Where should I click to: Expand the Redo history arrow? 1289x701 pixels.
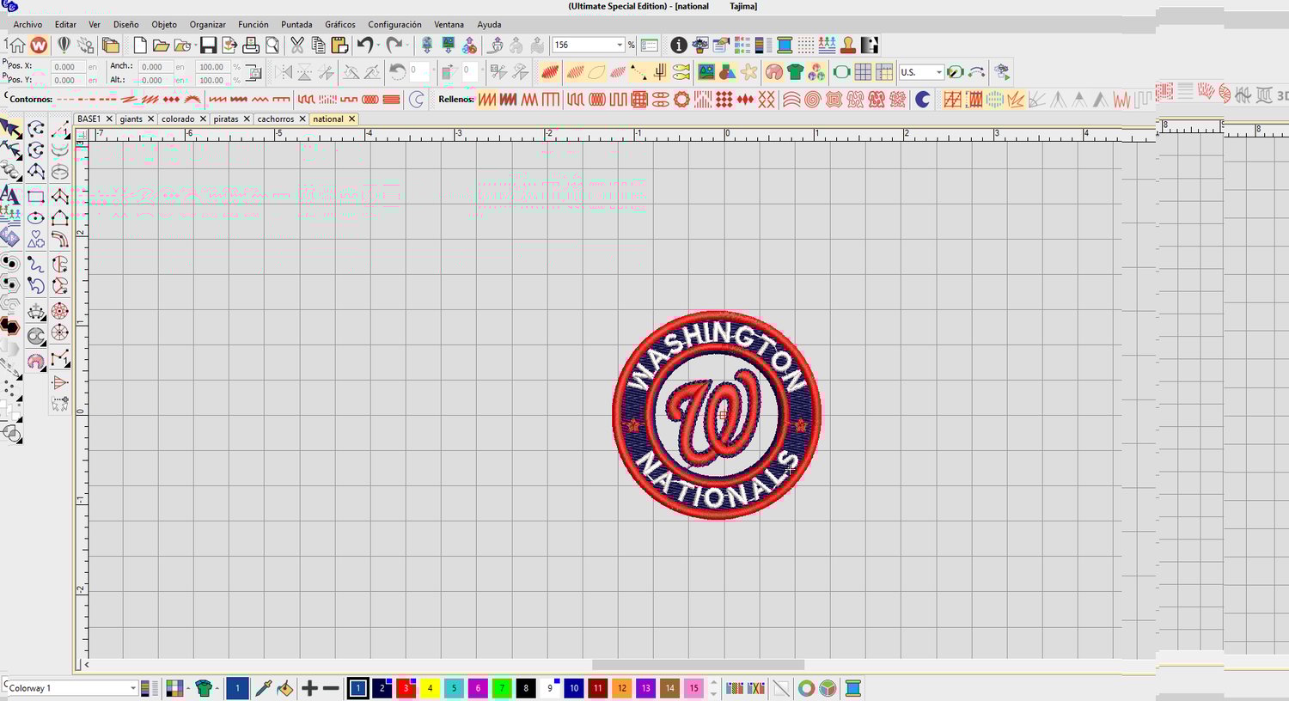[407, 45]
